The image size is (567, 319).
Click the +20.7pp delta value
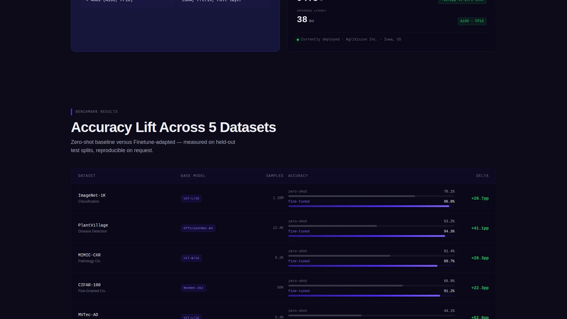tap(480, 198)
